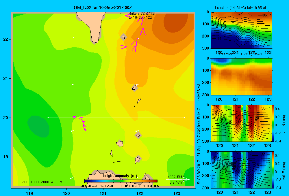The width and height of the screenshot is (289, 196).
Task: Click the '-0.4' tick on vel. E color bar
Action: tap(277, 188)
